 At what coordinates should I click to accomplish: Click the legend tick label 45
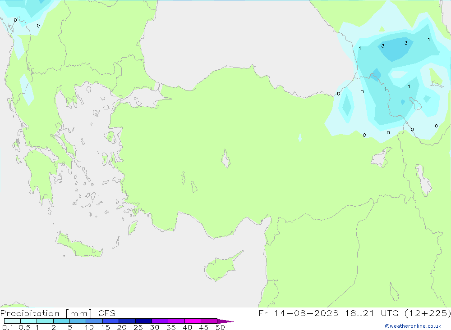click(x=204, y=327)
